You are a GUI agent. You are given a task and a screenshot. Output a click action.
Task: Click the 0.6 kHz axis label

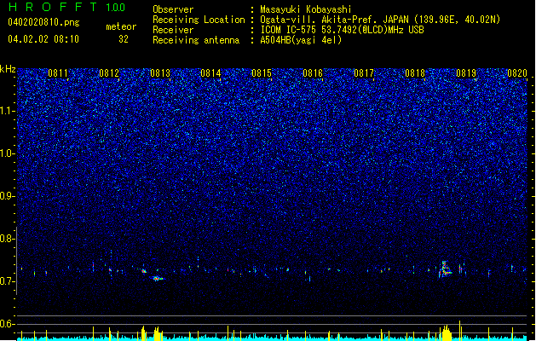point(7,324)
